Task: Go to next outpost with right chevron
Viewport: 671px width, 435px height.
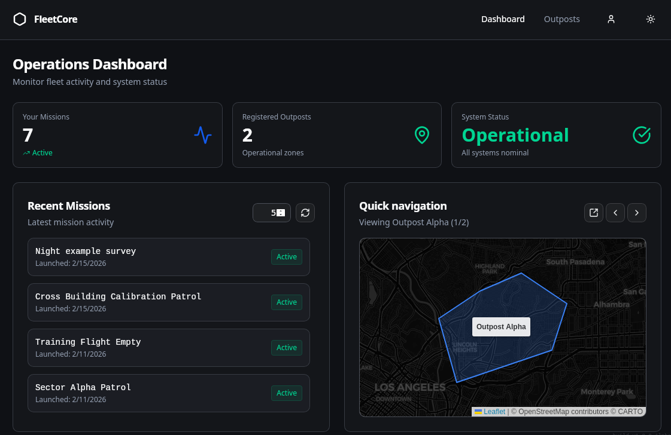Action: pos(637,213)
